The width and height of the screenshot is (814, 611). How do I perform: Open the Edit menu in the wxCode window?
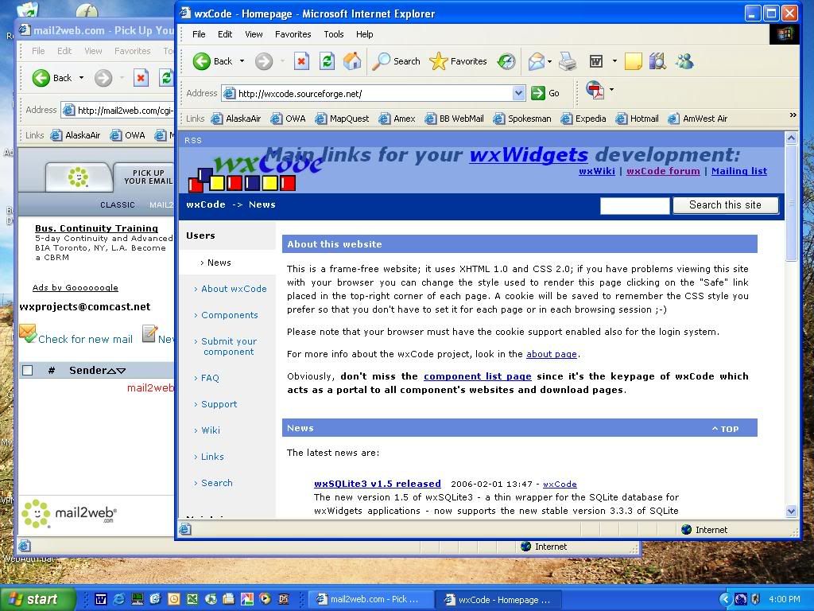pos(225,34)
